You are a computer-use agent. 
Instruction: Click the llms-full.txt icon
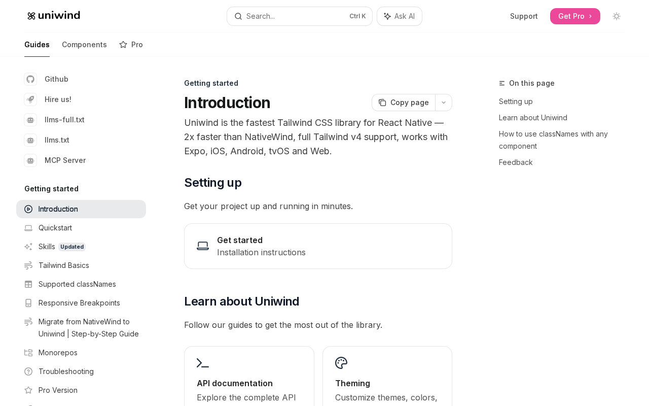(30, 120)
